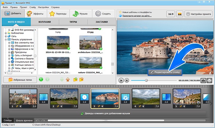Edit slide 5 with the pencil icon
215x128 pixels.
[181, 106]
